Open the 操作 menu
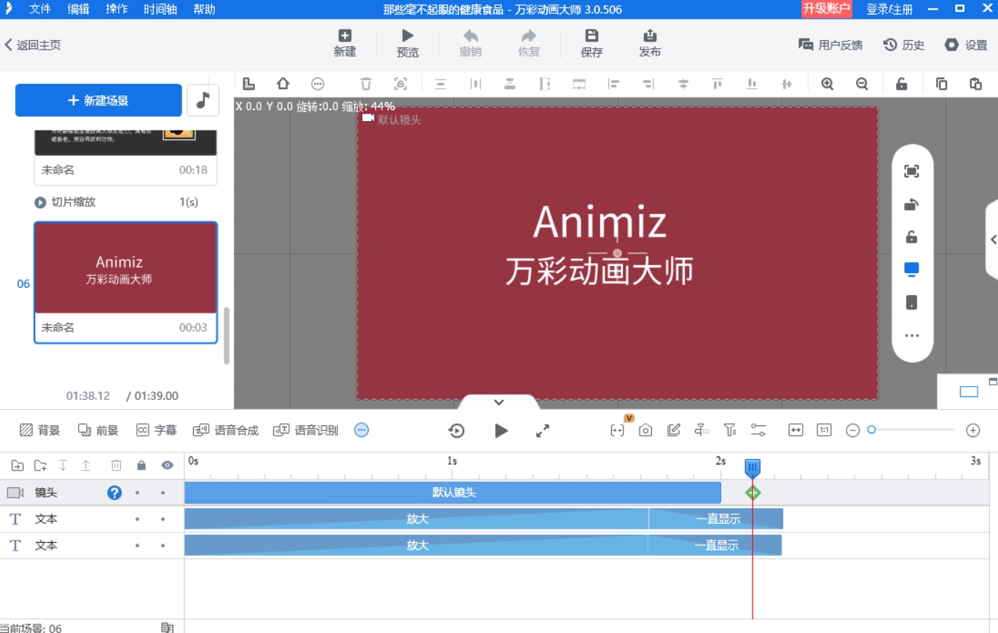 [x=117, y=9]
